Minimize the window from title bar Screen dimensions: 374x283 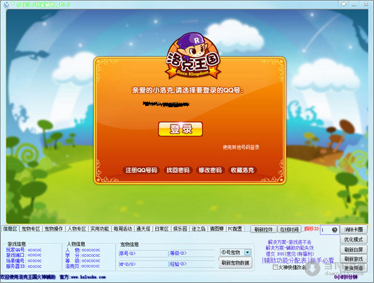(x=355, y=4)
